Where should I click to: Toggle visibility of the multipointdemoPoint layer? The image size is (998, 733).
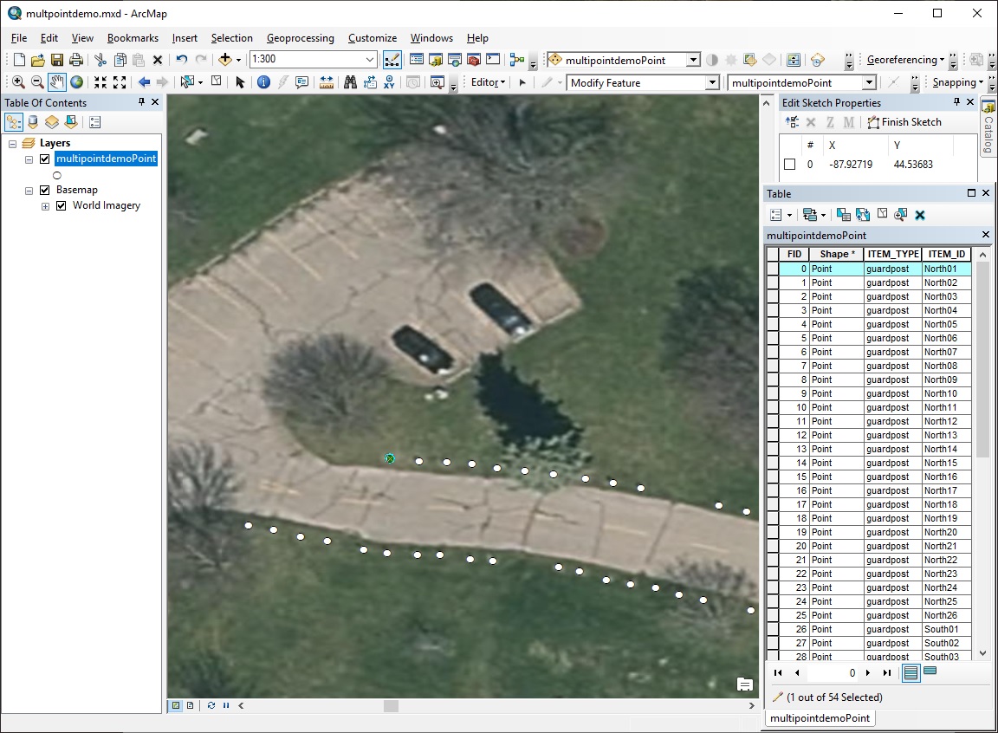point(44,159)
